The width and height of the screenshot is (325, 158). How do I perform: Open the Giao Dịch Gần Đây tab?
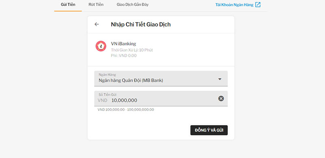tap(133, 4)
